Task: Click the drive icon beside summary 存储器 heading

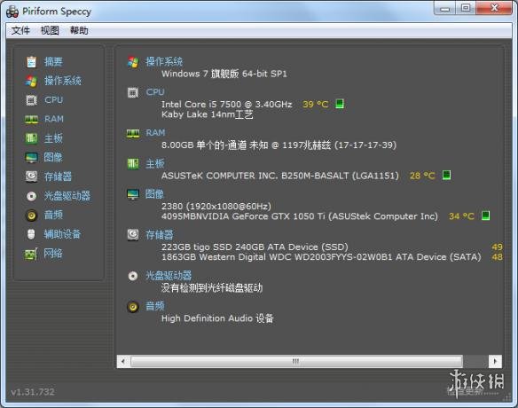Action: pos(133,235)
